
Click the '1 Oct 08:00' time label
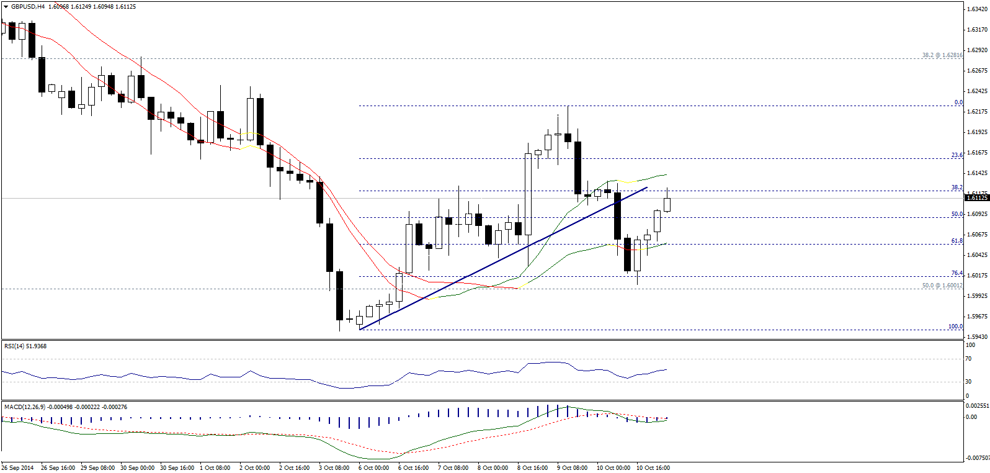pos(215,467)
